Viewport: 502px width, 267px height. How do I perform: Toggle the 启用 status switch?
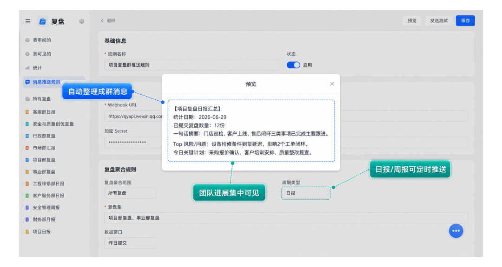[293, 65]
